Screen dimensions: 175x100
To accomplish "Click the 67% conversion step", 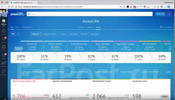I will coord(115,57).
